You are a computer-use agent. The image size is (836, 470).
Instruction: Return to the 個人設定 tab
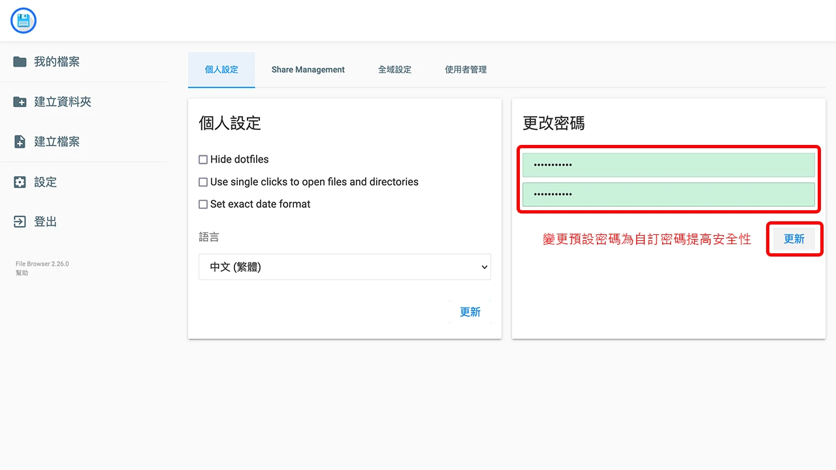[221, 69]
